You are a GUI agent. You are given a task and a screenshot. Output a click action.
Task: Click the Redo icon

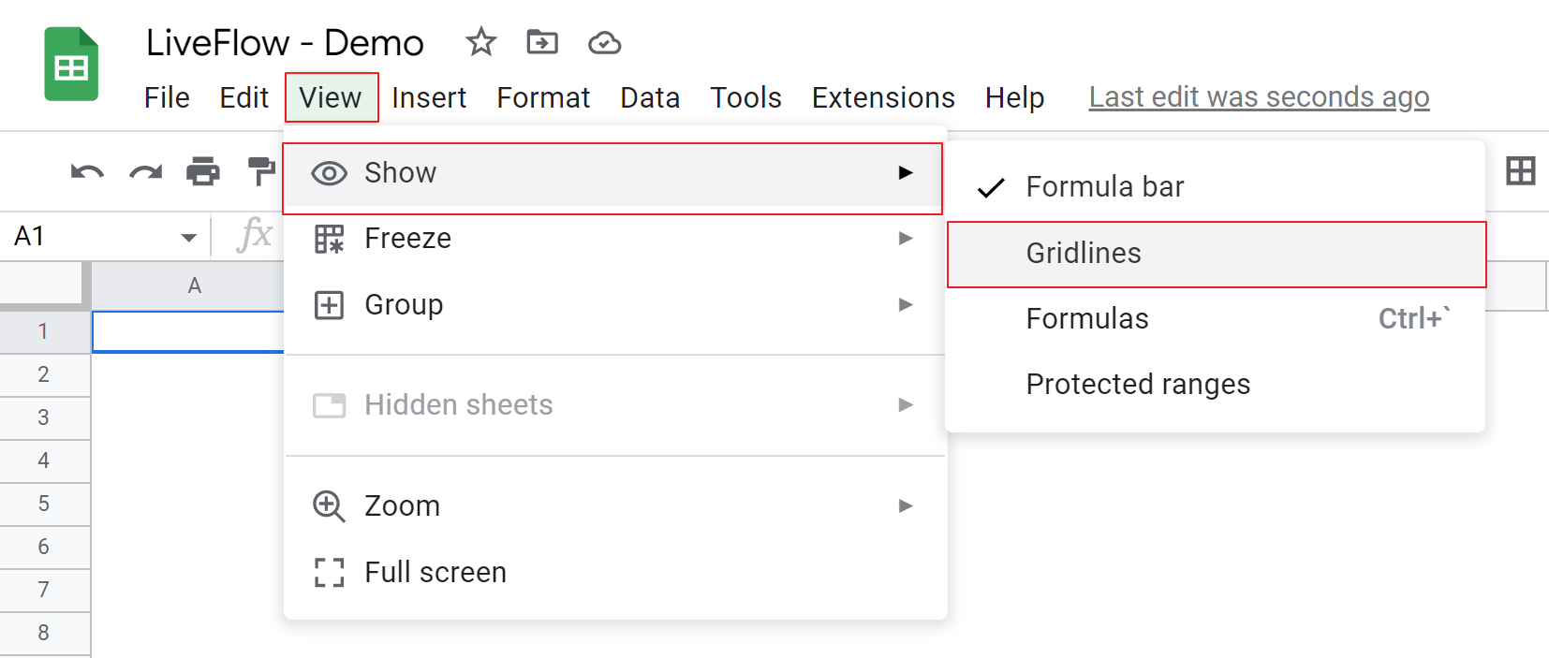tap(145, 171)
